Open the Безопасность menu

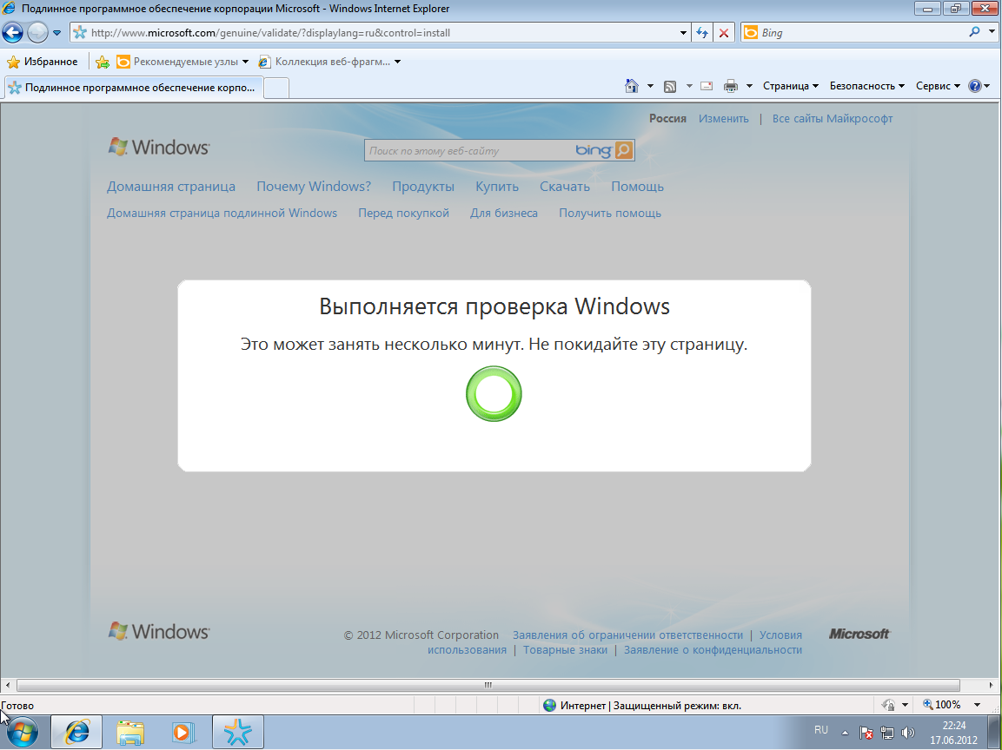[867, 86]
